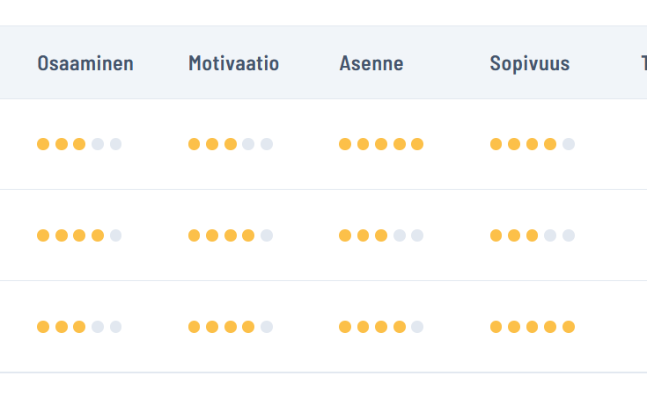Click first dot in second row Motivaatio rating
The height and width of the screenshot is (405, 647).
[195, 235]
